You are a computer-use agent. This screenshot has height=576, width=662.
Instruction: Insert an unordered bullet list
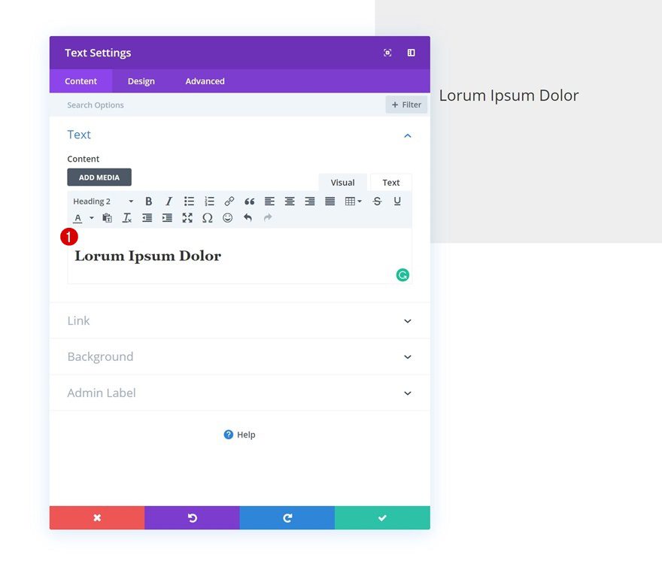tap(189, 201)
